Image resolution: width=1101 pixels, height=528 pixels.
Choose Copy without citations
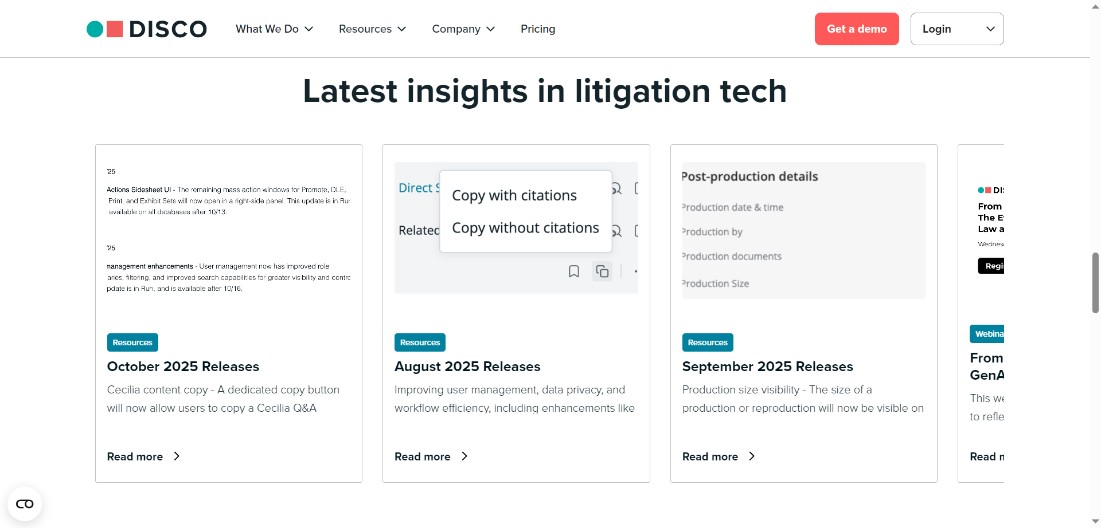[525, 227]
